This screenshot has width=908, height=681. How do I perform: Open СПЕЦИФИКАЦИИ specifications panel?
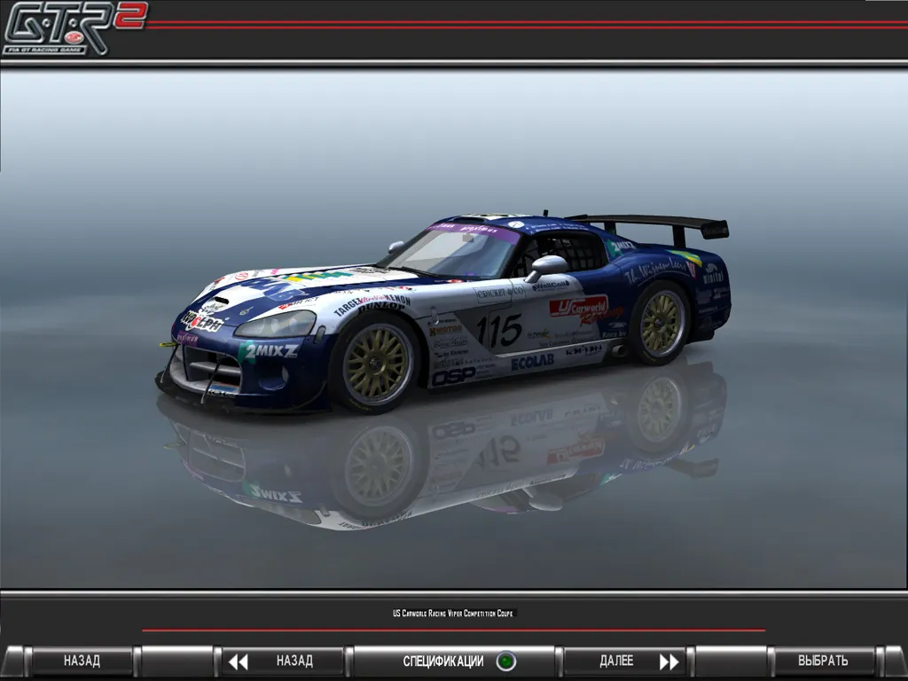455,661
